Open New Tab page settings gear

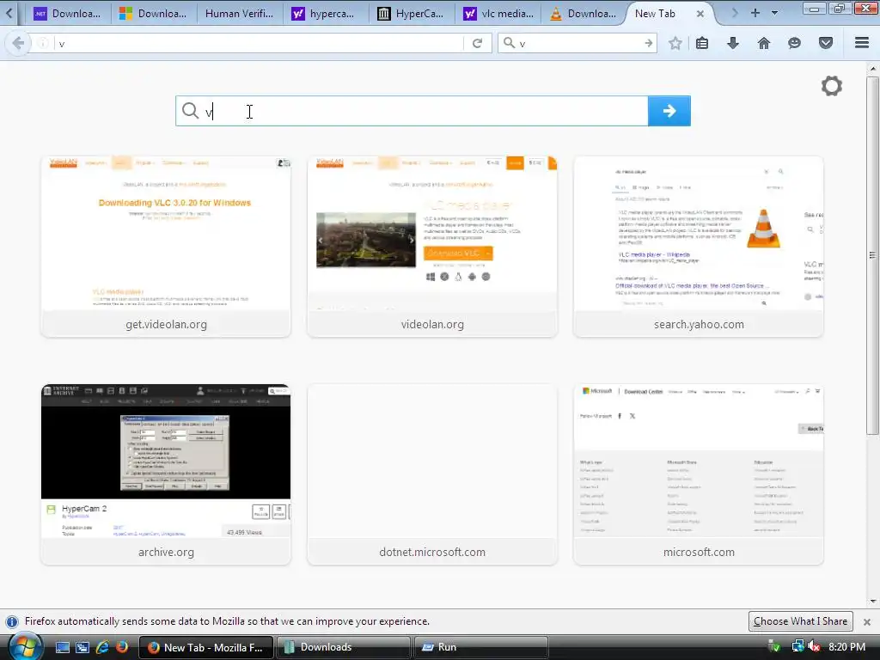coord(832,86)
